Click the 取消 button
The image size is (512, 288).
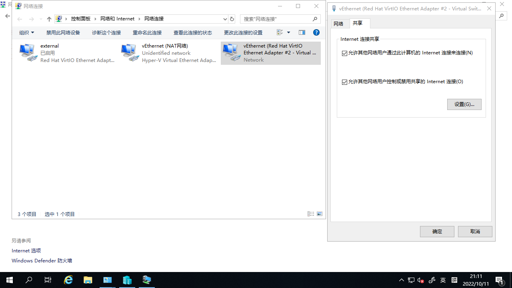tap(475, 232)
